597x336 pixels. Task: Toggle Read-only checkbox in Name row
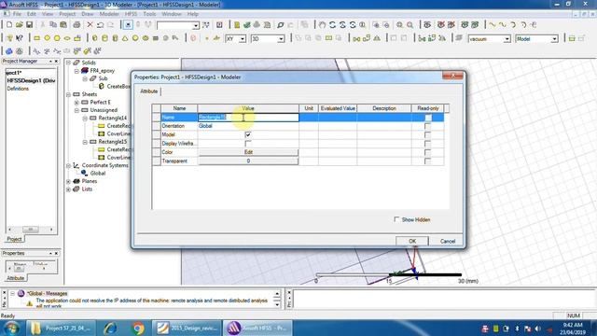[x=427, y=118]
